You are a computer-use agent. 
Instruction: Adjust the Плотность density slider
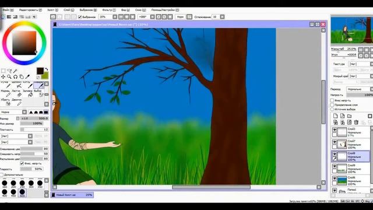tap(34, 129)
